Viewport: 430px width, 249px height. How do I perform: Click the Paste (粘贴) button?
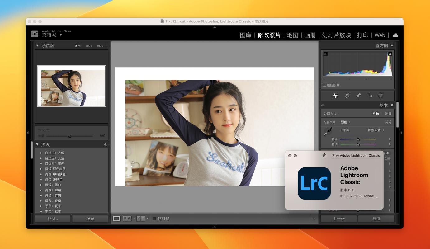point(90,218)
